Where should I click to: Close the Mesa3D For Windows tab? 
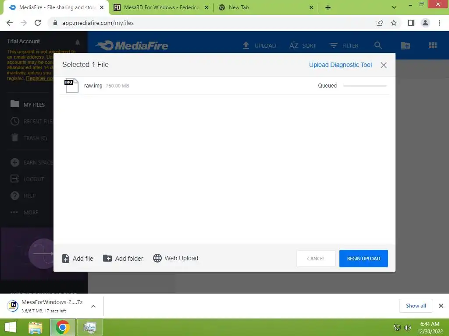pyautogui.click(x=207, y=7)
